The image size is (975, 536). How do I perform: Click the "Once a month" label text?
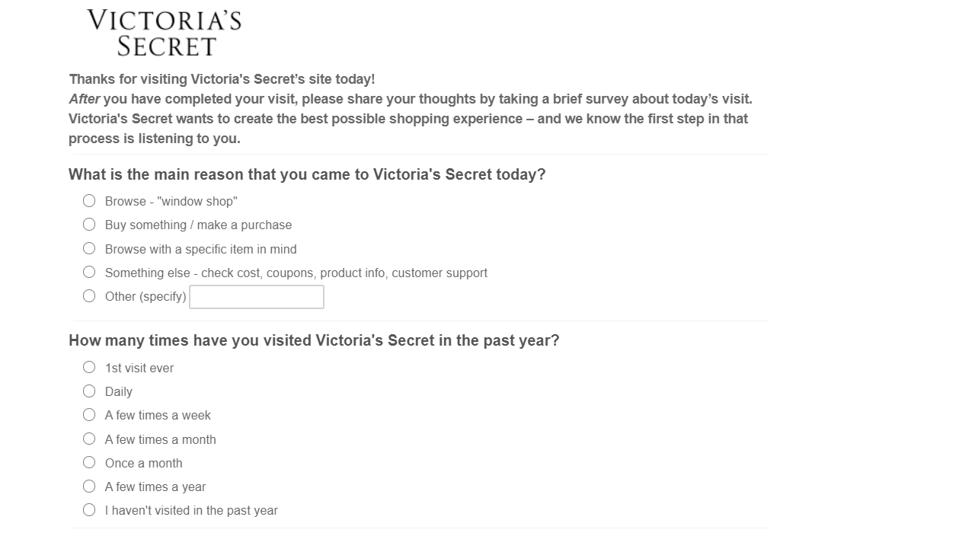(x=144, y=463)
